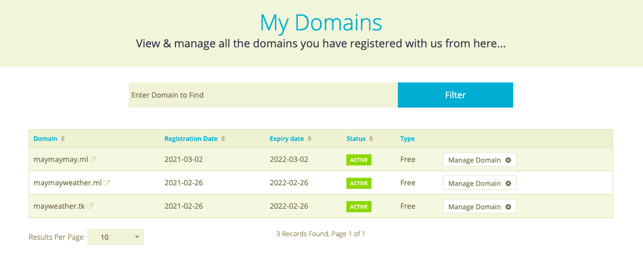Click Manage Domain button for maymayweather.ml

(x=479, y=183)
